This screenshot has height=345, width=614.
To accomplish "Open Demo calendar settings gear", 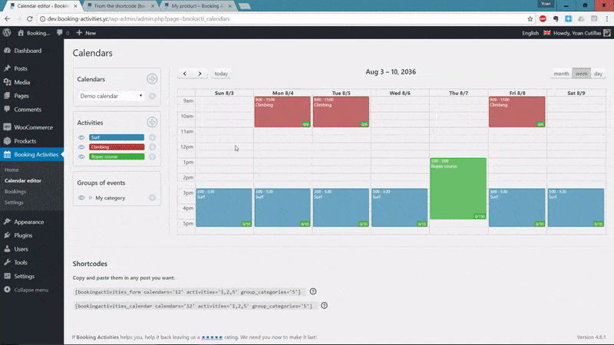I will coord(152,96).
